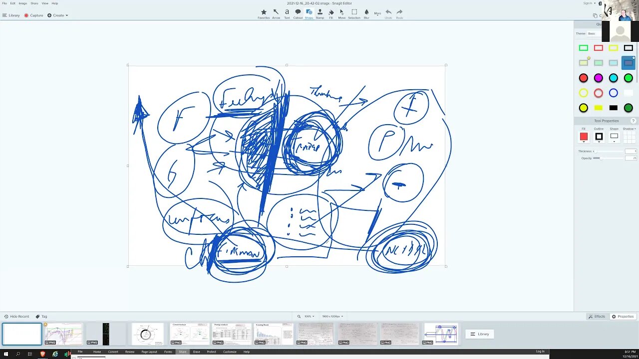Open More tools dropdown

(x=378, y=13)
